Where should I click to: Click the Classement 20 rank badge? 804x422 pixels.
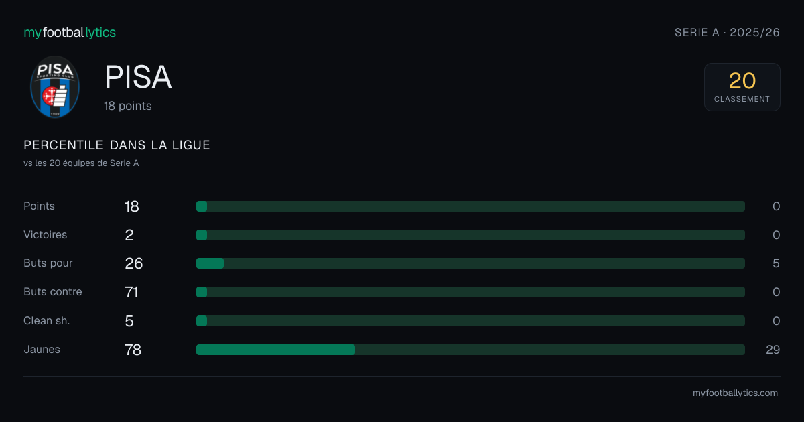point(742,87)
